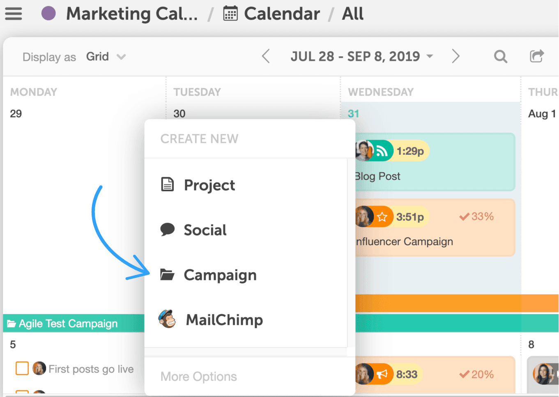Open the hamburger navigation menu
The image size is (559, 397).
[13, 14]
